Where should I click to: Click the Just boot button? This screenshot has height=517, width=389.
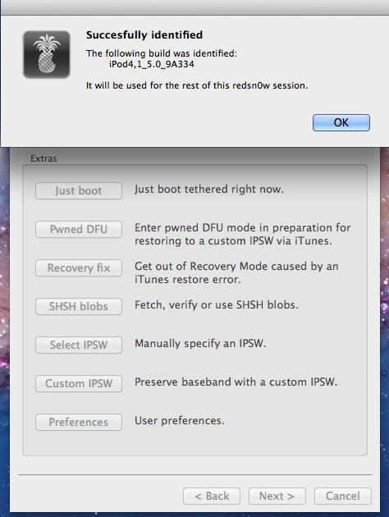(79, 191)
